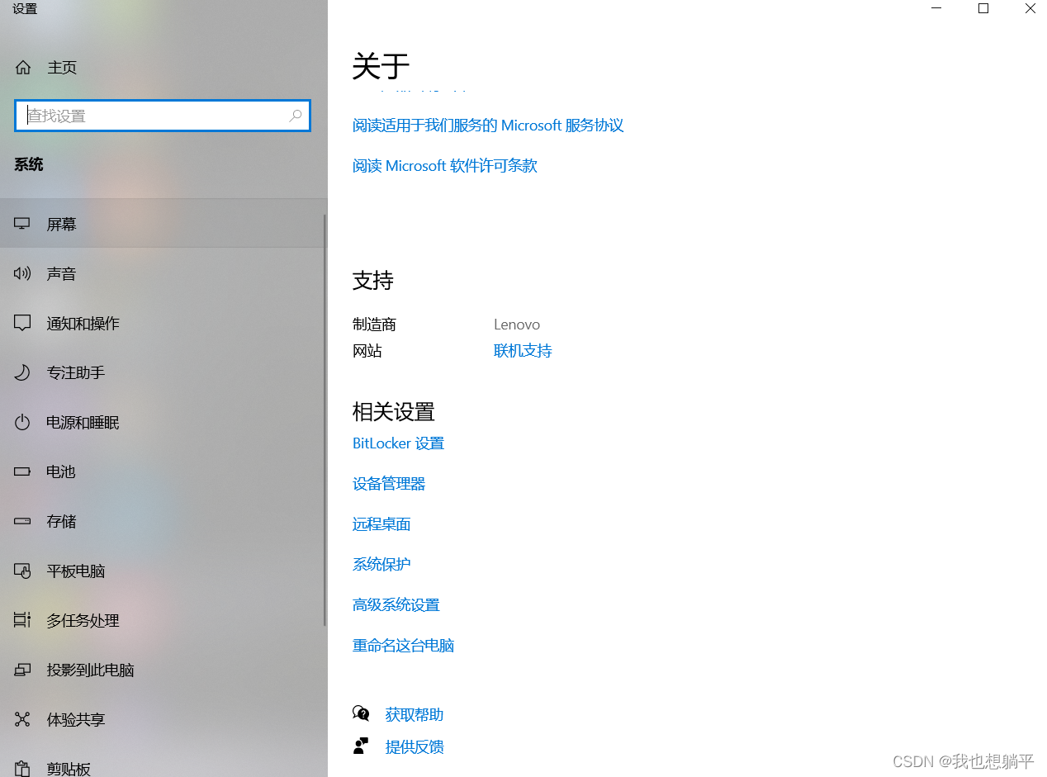Viewport: 1047px width, 777px height.
Task: Click the 系统 sidebar heading
Action: click(29, 165)
